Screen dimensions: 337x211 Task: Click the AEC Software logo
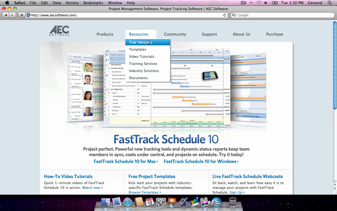(x=59, y=31)
